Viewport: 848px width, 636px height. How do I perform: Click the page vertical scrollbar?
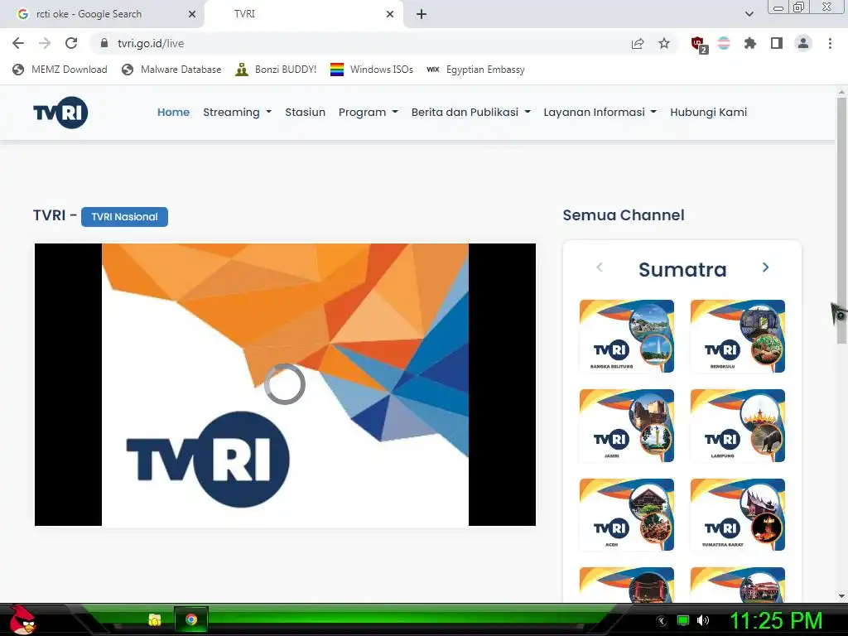[x=841, y=219]
